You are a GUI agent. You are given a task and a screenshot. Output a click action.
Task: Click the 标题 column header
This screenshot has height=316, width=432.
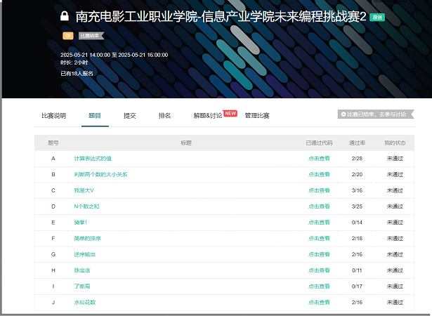(186, 143)
